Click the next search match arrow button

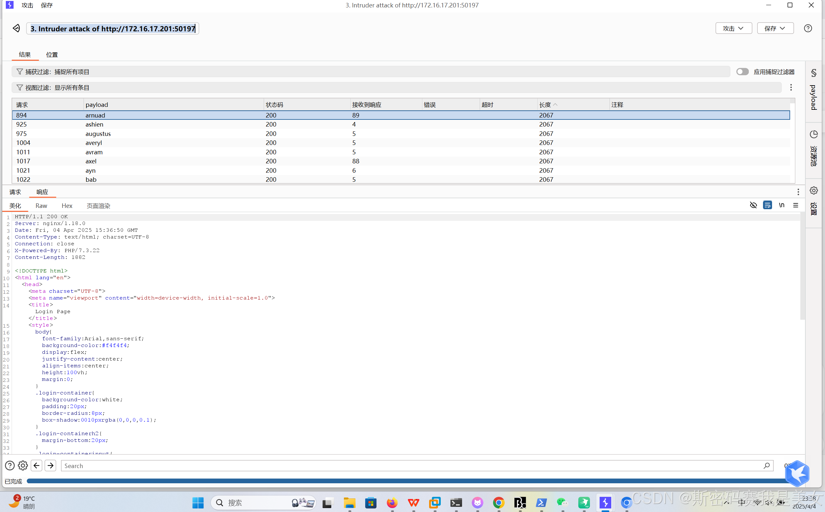click(x=50, y=466)
